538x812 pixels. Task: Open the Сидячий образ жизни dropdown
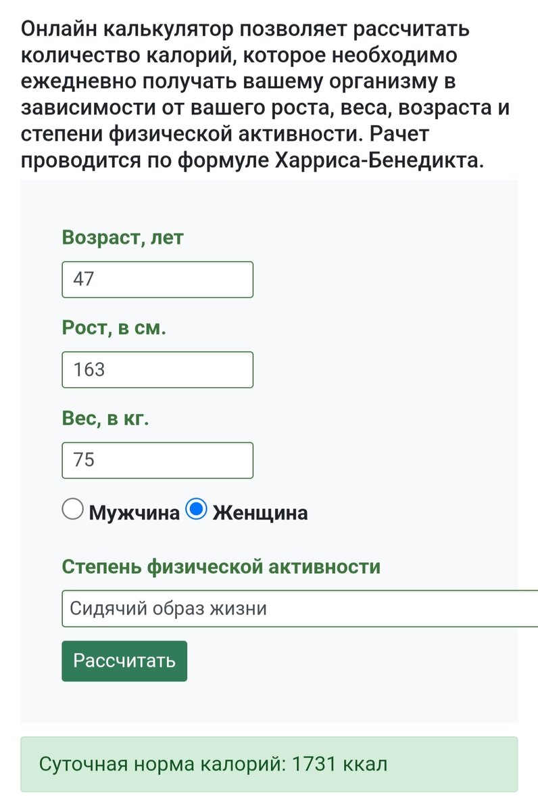pos(300,608)
